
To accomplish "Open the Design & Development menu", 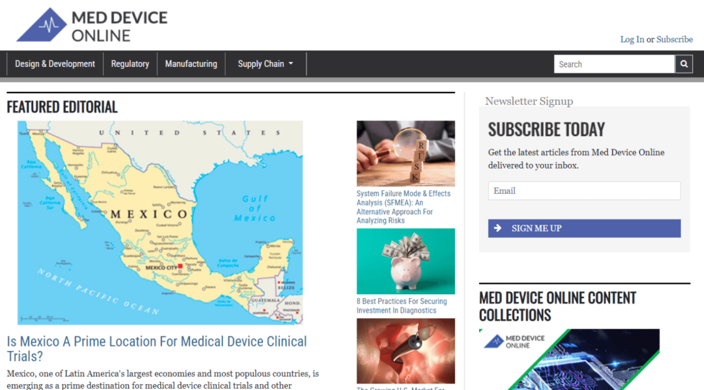I will 55,64.
